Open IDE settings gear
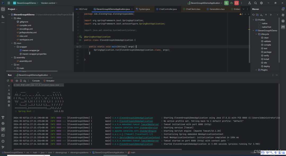286x156 pixels. pyautogui.click(x=261, y=3)
